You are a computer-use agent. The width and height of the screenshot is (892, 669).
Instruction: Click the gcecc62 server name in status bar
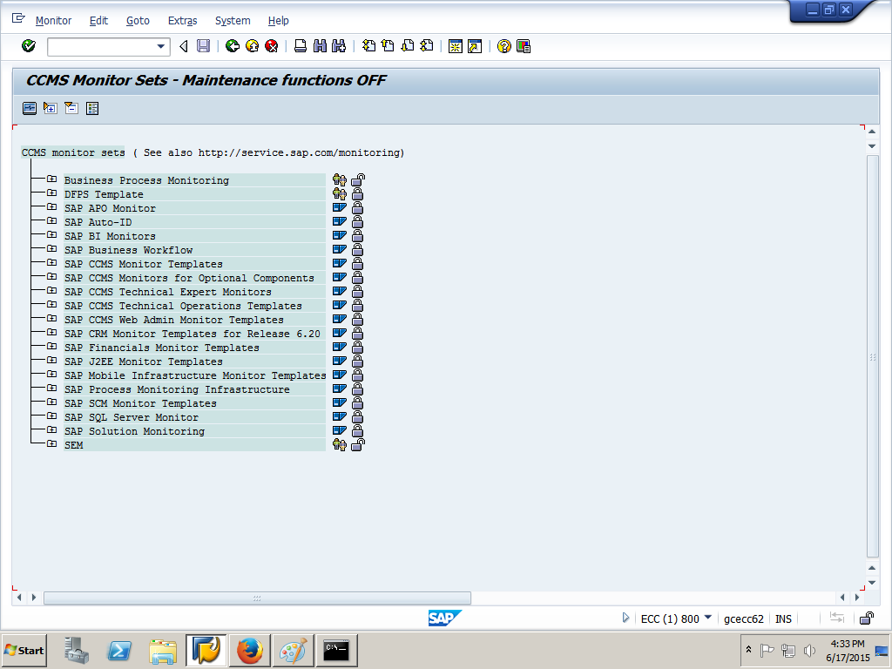pyautogui.click(x=744, y=619)
